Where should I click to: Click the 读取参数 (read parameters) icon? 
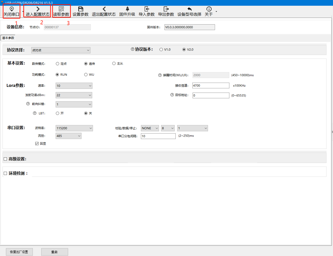click(x=61, y=9)
